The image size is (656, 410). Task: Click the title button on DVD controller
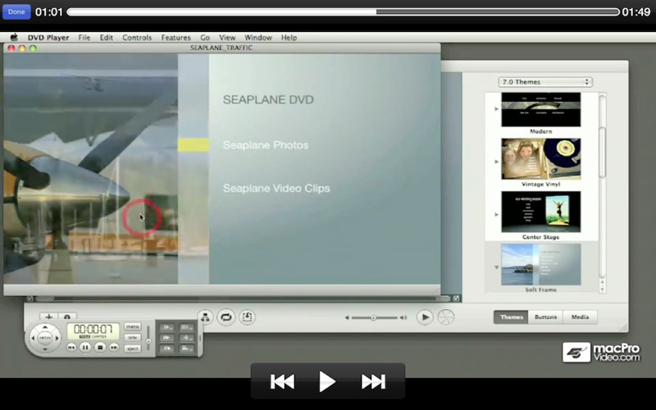coord(133,338)
